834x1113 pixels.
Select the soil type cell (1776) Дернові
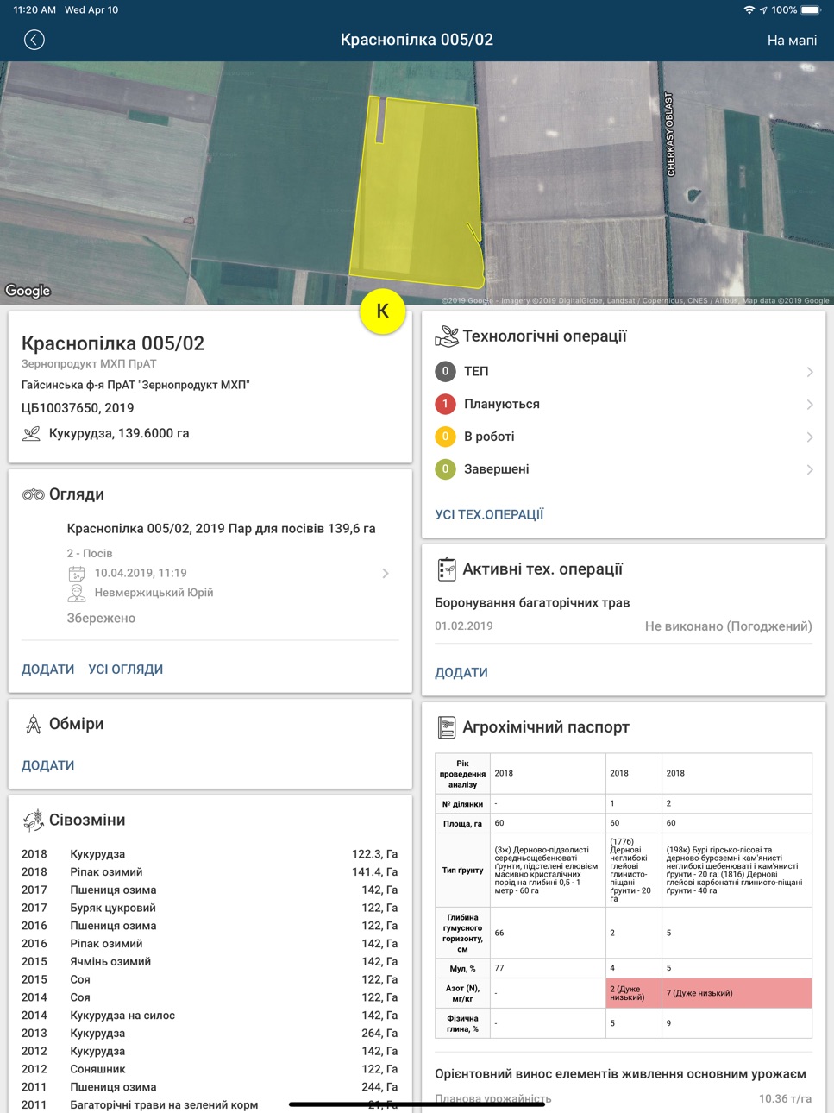click(x=634, y=870)
